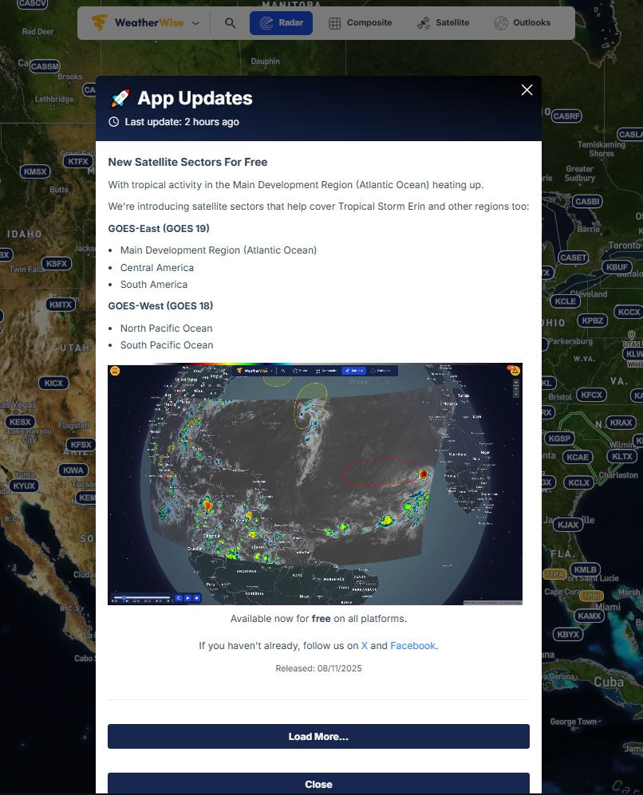Select the KCLE radar site
Screen dimensions: 643x795
pos(566,301)
